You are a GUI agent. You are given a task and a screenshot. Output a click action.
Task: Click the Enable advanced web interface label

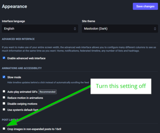26,58
